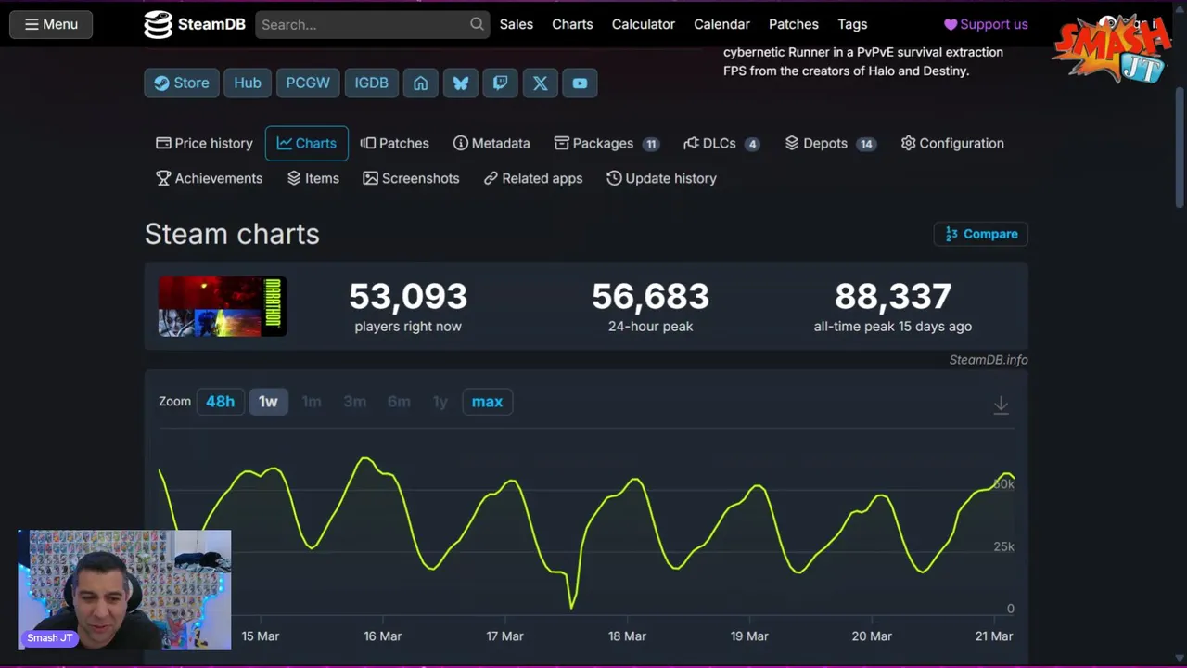This screenshot has height=668, width=1187.
Task: Switch to the Configuration tab
Action: (952, 143)
